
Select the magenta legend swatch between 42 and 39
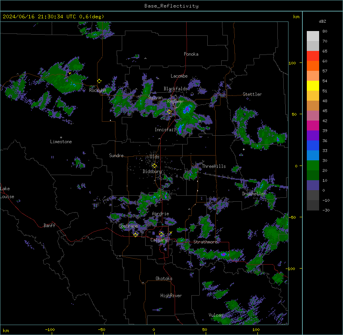click(313, 125)
